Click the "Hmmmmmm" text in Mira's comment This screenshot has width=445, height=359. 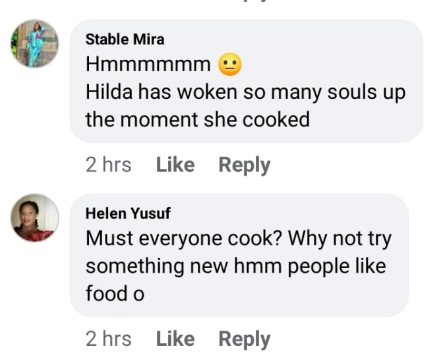point(148,65)
